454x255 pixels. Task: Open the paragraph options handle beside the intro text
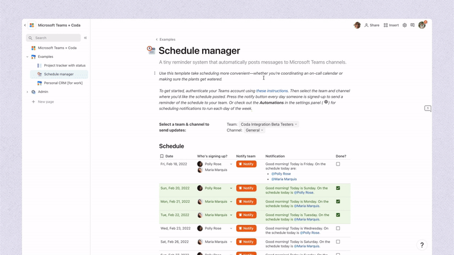pos(154,74)
